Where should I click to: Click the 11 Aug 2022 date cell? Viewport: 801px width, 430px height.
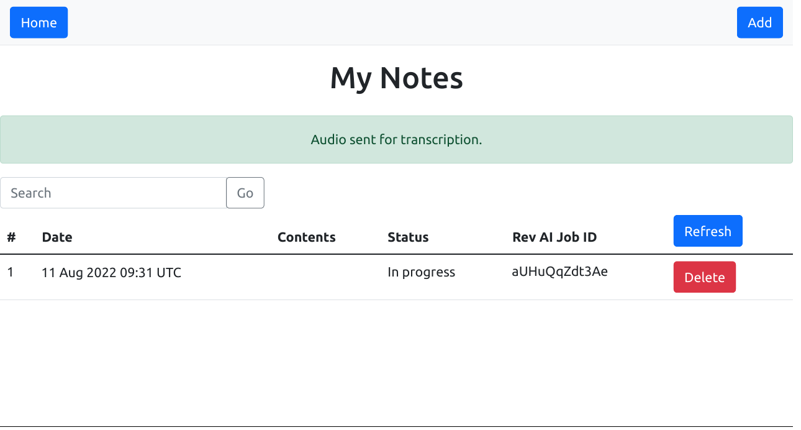tap(111, 272)
